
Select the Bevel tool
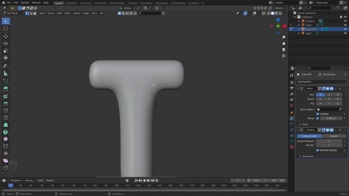click(x=5, y=103)
